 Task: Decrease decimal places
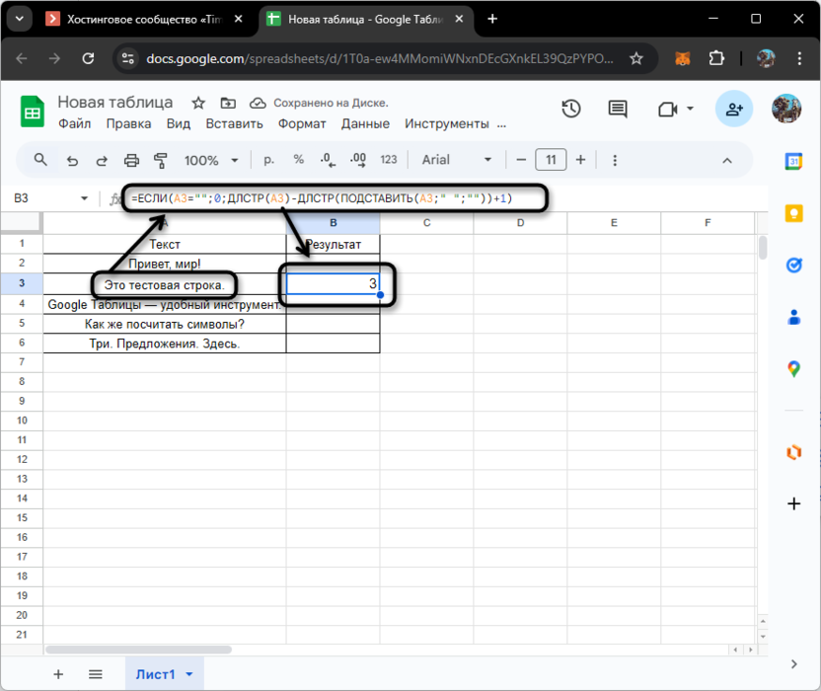coord(328,160)
